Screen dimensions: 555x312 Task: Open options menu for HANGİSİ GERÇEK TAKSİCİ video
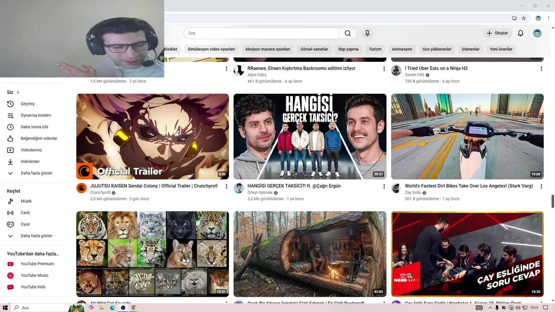pos(384,186)
